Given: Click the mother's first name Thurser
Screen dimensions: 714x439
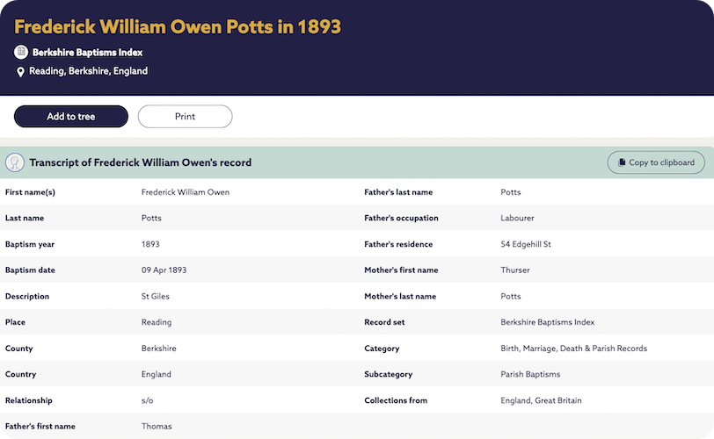Looking at the screenshot, I should 515,270.
